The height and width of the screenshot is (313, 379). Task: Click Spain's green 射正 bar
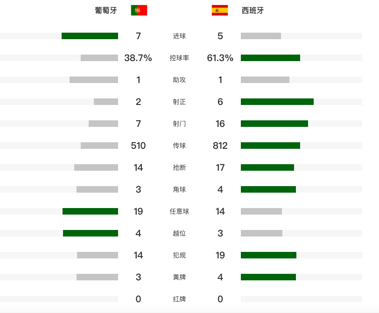point(277,102)
